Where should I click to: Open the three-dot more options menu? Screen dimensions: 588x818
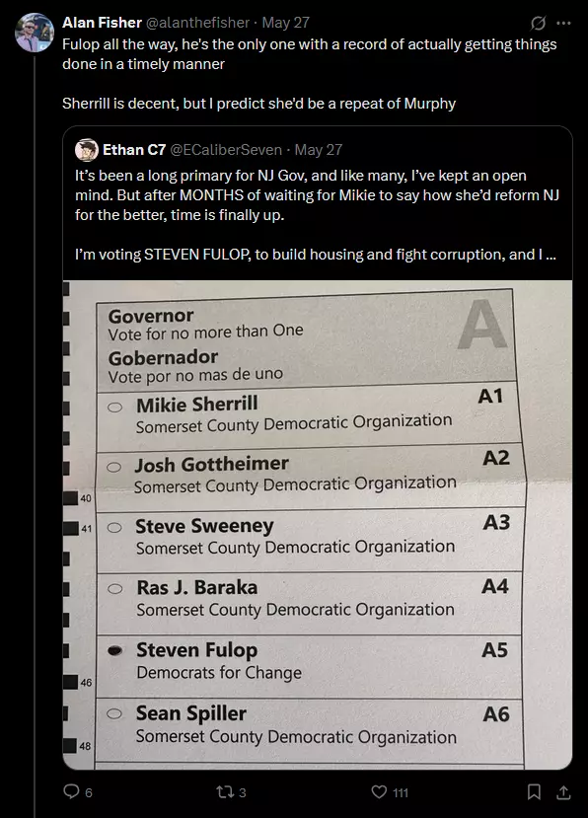[563, 23]
